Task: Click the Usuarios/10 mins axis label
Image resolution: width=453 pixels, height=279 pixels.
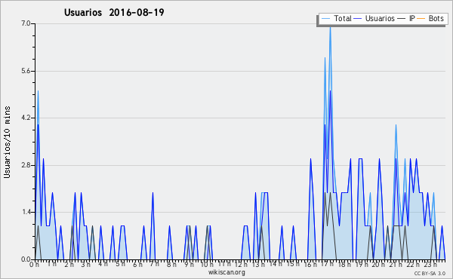Action: (7, 142)
